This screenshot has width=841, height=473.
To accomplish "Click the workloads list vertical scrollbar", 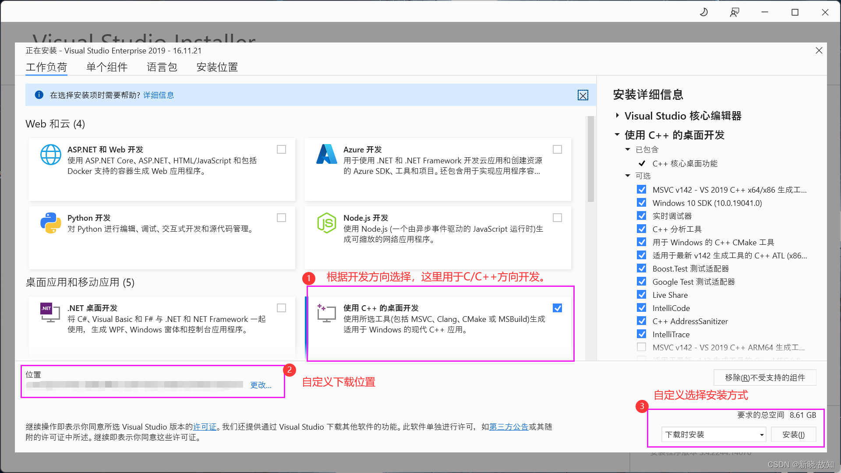I will pyautogui.click(x=590, y=160).
